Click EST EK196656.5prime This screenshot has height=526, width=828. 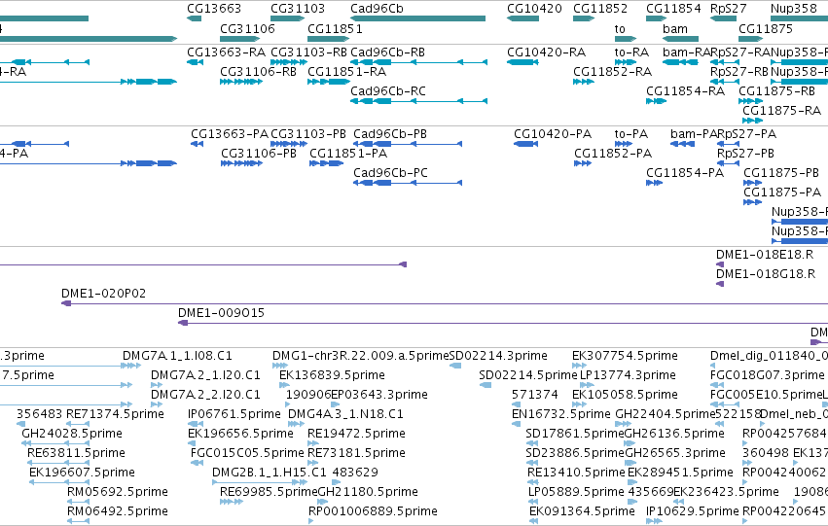[240, 434]
